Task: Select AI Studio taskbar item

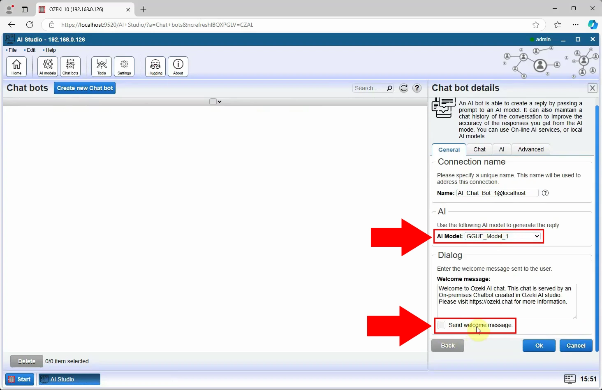Action: coord(69,379)
